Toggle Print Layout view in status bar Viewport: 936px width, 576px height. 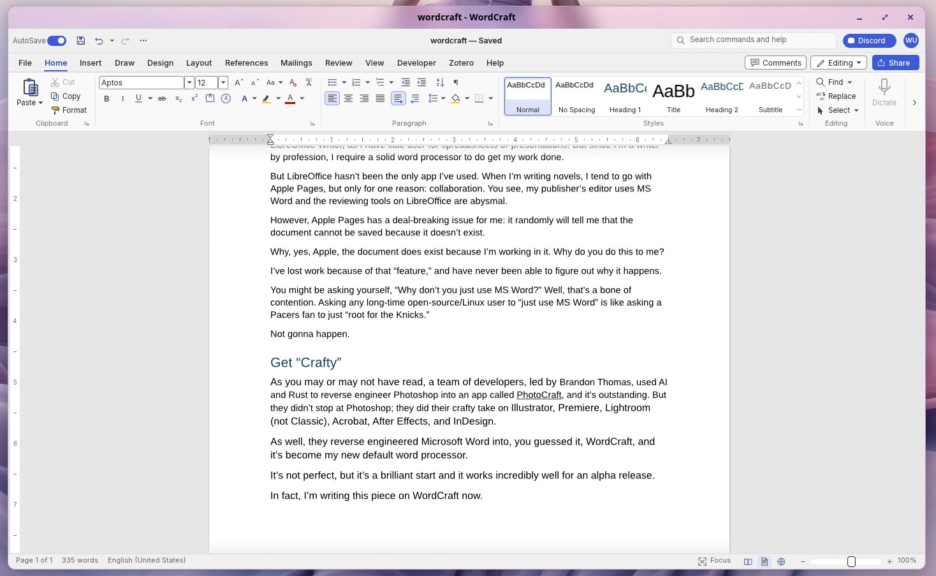pyautogui.click(x=764, y=561)
